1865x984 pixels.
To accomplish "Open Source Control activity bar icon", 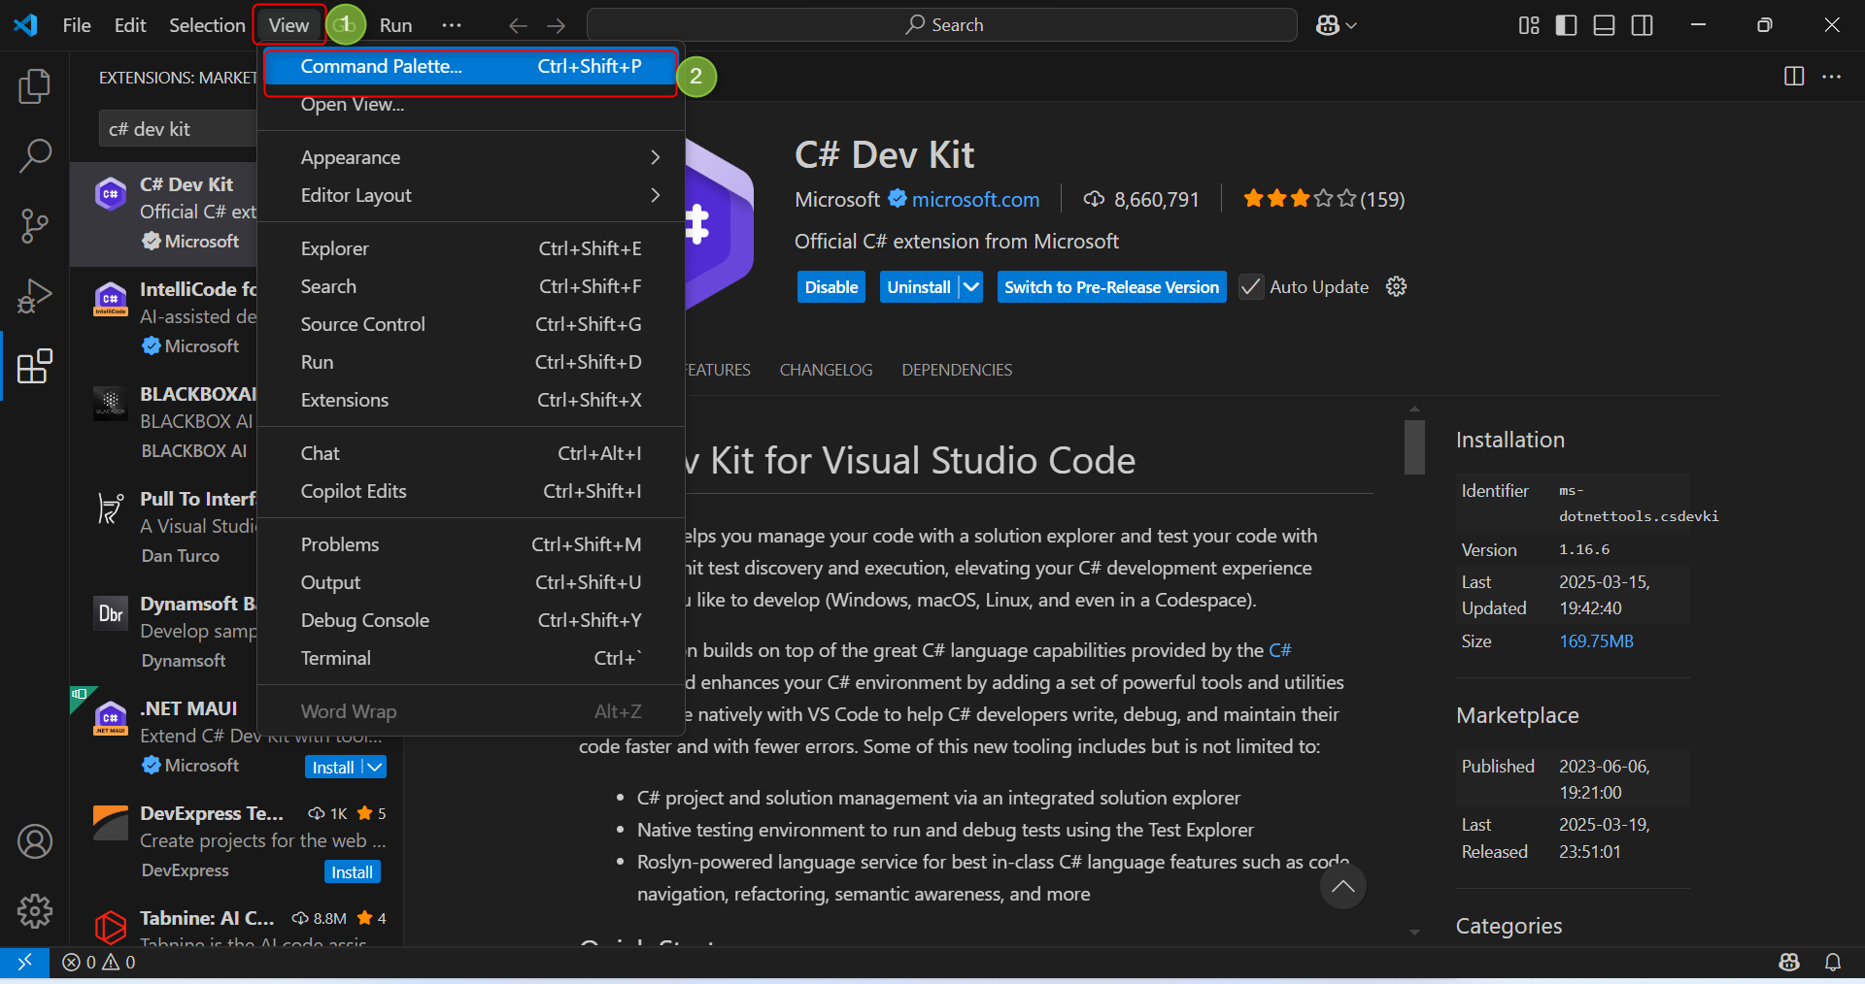I will pos(35,226).
